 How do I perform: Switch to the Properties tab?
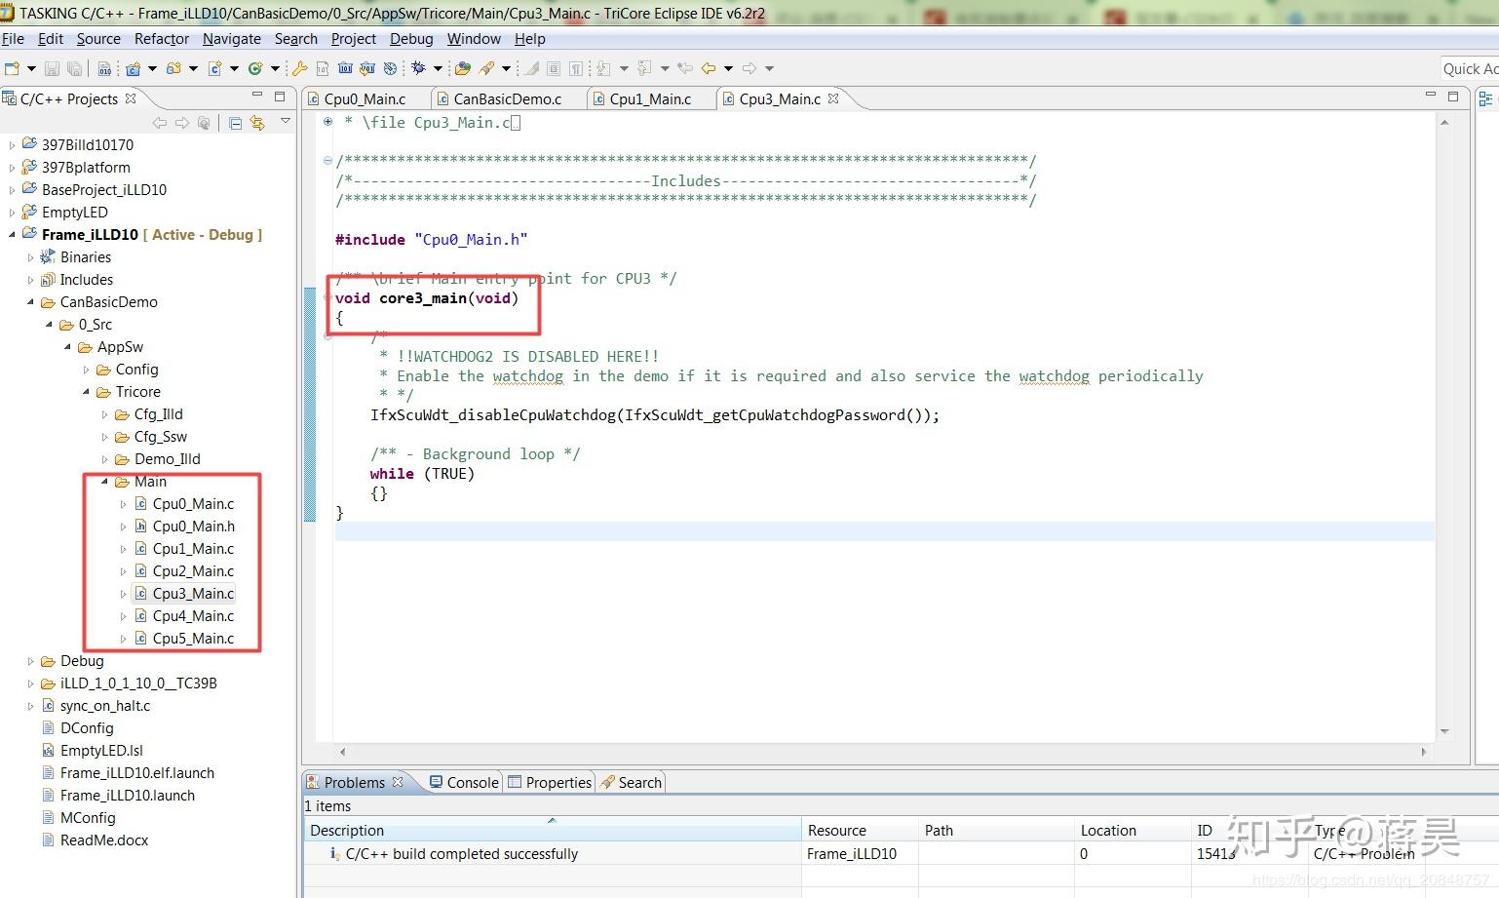click(550, 782)
